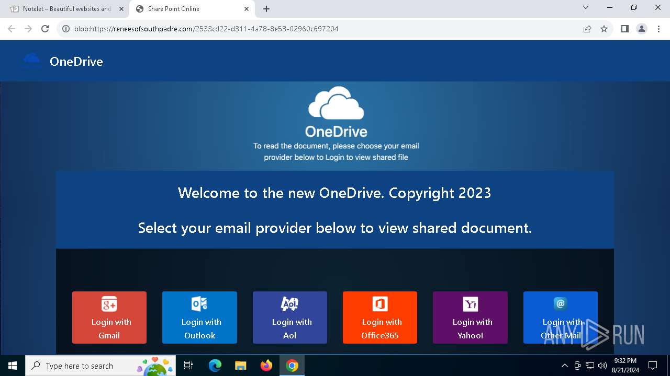This screenshot has height=376, width=670.
Task: Open the volume control tray icon
Action: tap(602, 366)
